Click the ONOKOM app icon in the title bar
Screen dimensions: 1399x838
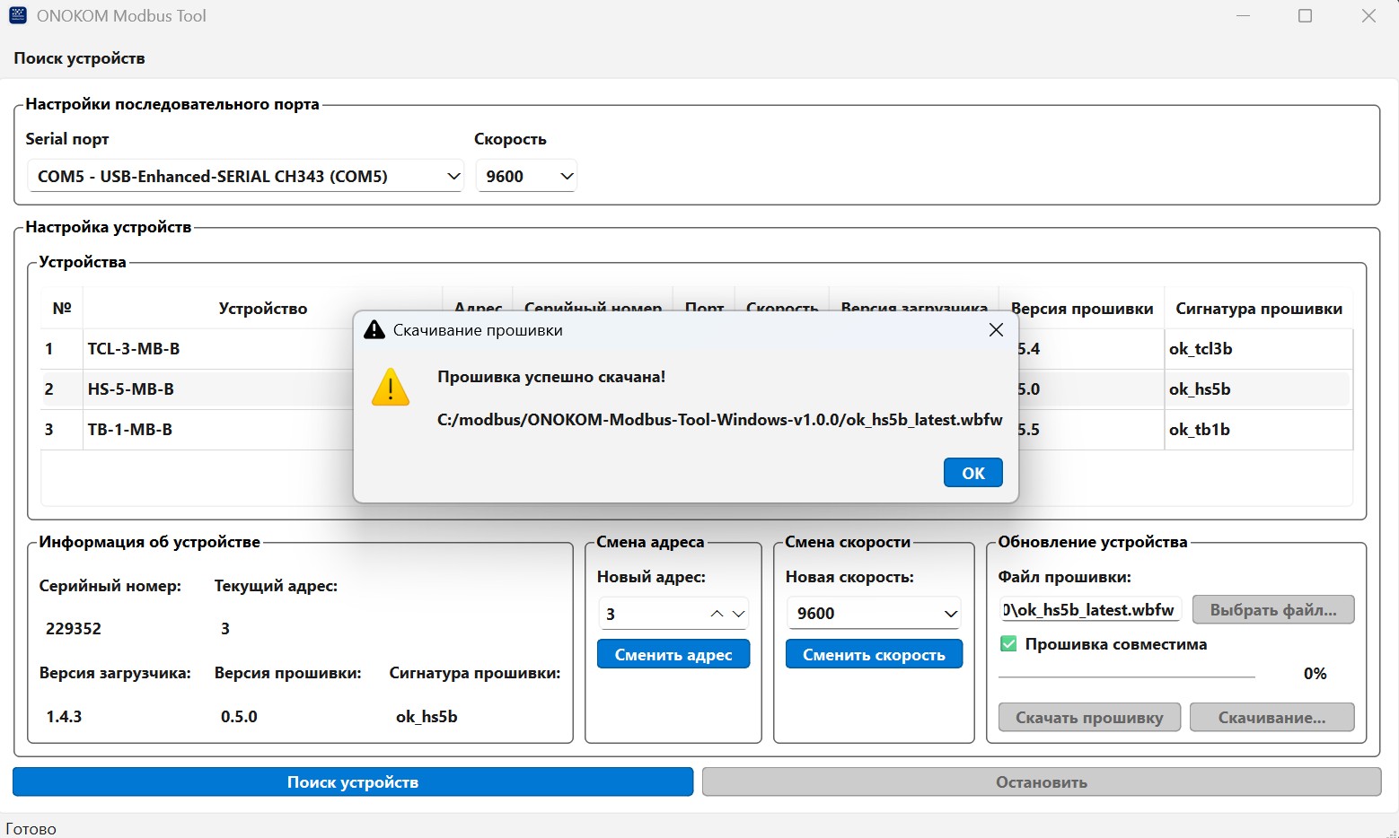click(17, 15)
